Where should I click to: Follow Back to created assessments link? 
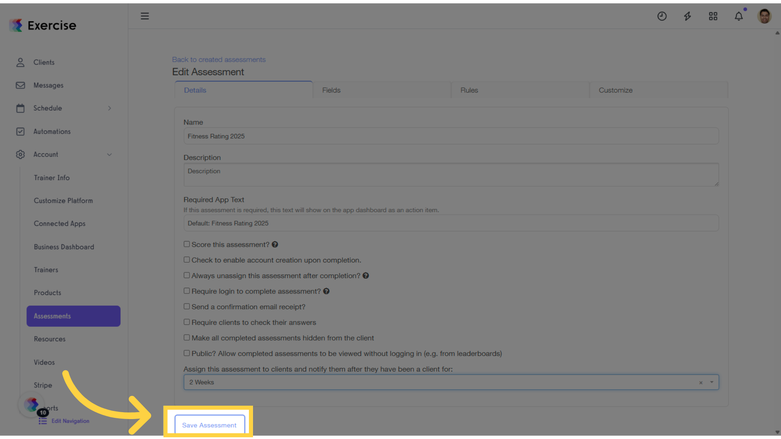coord(218,59)
